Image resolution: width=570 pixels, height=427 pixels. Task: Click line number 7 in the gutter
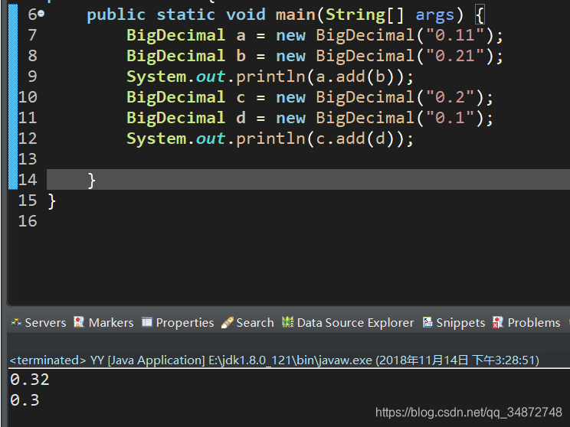pos(32,35)
